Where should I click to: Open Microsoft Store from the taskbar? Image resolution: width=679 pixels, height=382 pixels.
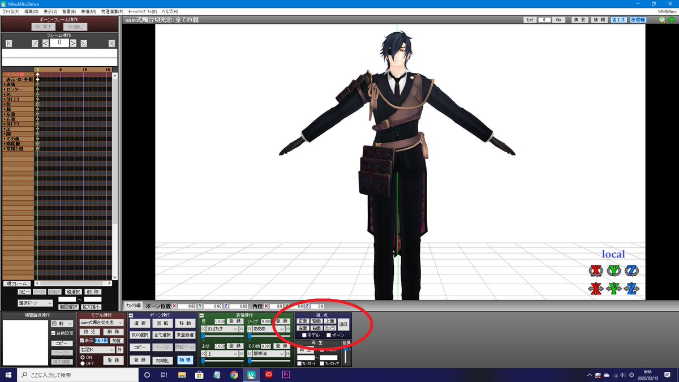point(199,375)
